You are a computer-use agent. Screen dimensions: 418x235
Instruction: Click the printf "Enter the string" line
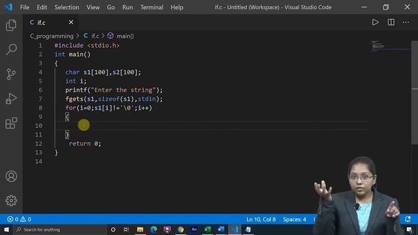114,90
